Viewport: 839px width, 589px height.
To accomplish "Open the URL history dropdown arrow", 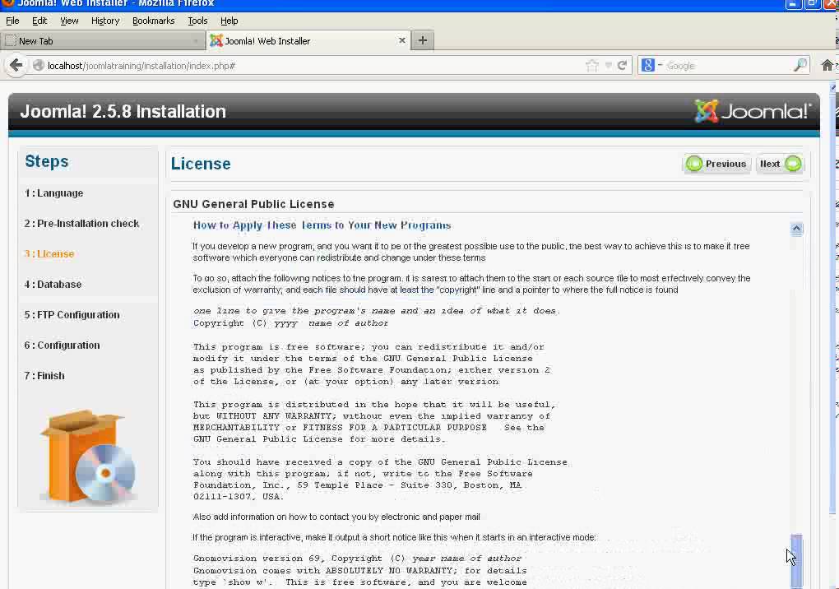I will click(x=609, y=66).
